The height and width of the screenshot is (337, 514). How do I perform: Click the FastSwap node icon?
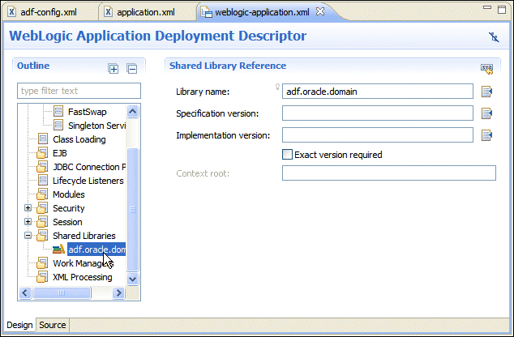[x=58, y=111]
